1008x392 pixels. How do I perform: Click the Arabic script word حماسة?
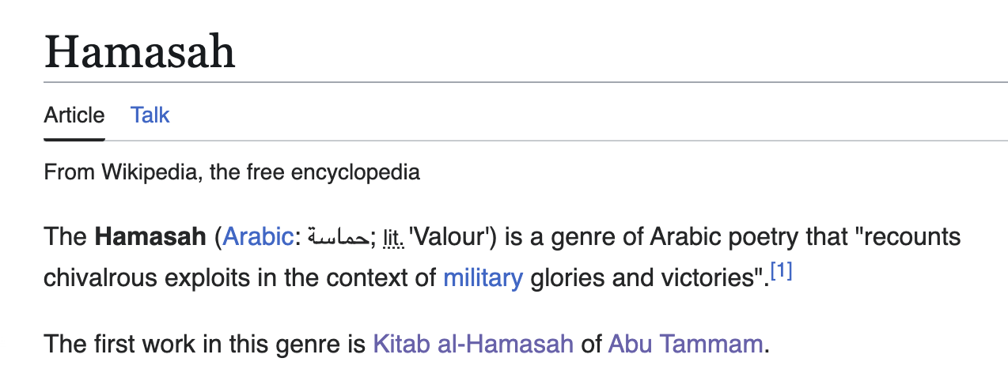click(x=338, y=237)
